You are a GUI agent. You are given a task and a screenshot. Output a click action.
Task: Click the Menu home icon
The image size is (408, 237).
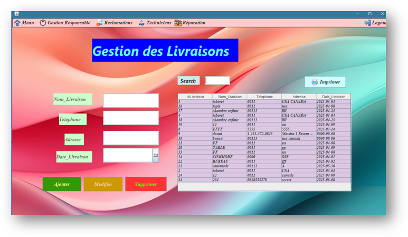pyautogui.click(x=17, y=23)
